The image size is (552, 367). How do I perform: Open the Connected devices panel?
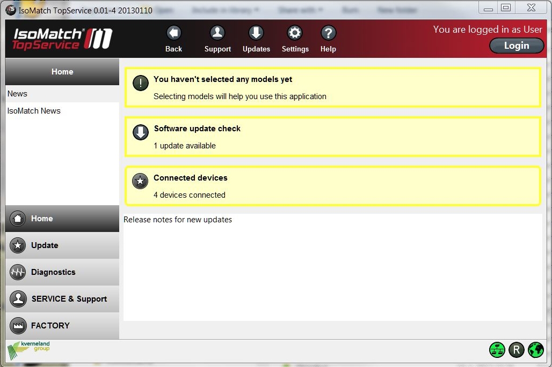pos(332,186)
